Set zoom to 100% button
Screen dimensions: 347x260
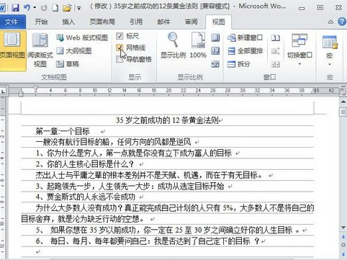198,45
